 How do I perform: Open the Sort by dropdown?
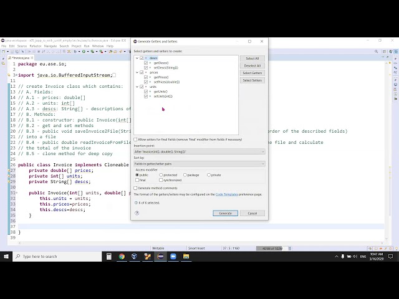(x=199, y=164)
